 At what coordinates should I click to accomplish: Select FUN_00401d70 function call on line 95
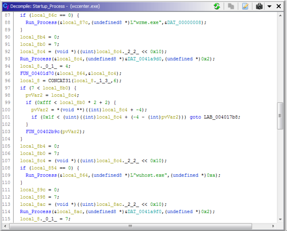click(37, 73)
